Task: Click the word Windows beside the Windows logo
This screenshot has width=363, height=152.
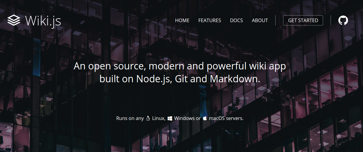Action: [184, 118]
